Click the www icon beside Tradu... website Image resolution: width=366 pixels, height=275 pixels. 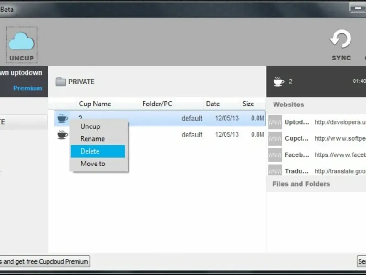tap(275, 170)
